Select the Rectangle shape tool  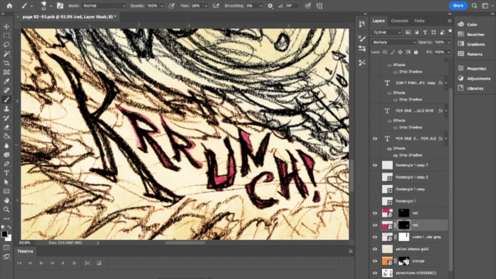7,191
